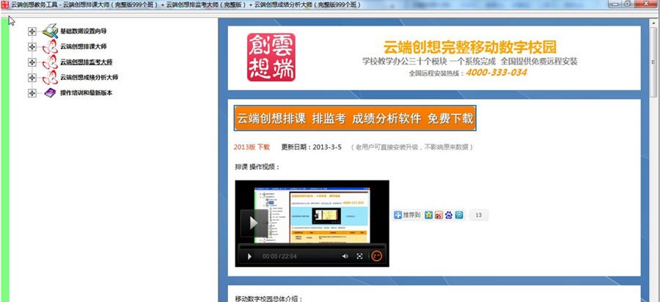Mute the video using the speaker icon
660x302 pixels.
345,256
